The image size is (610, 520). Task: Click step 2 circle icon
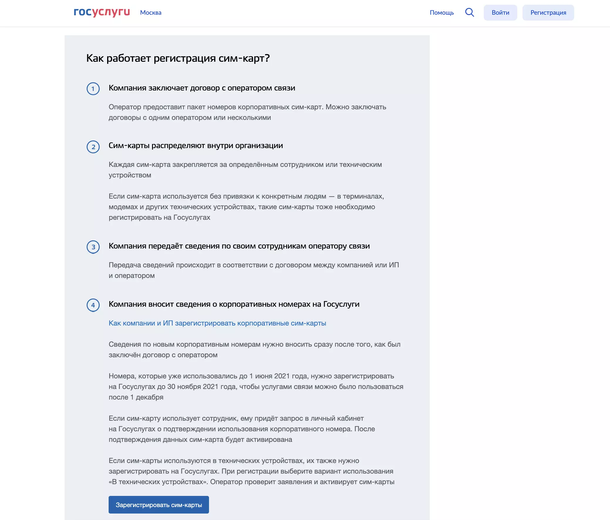click(93, 147)
